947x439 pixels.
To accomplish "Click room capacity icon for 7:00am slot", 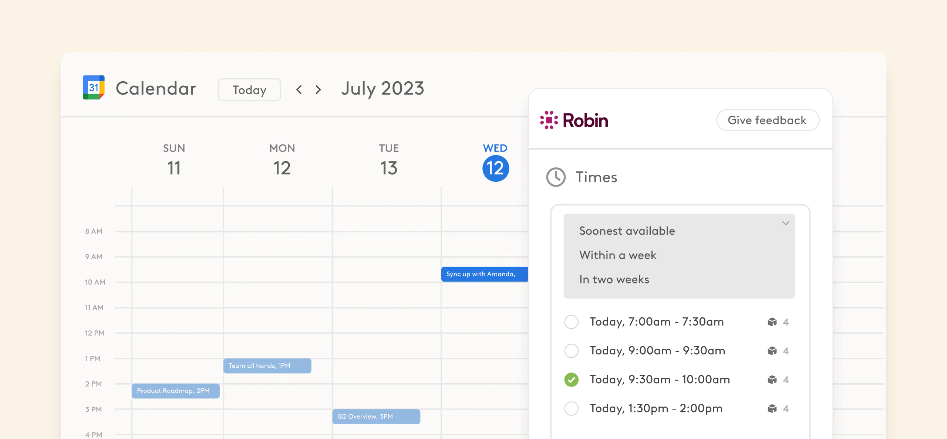I will [x=772, y=322].
